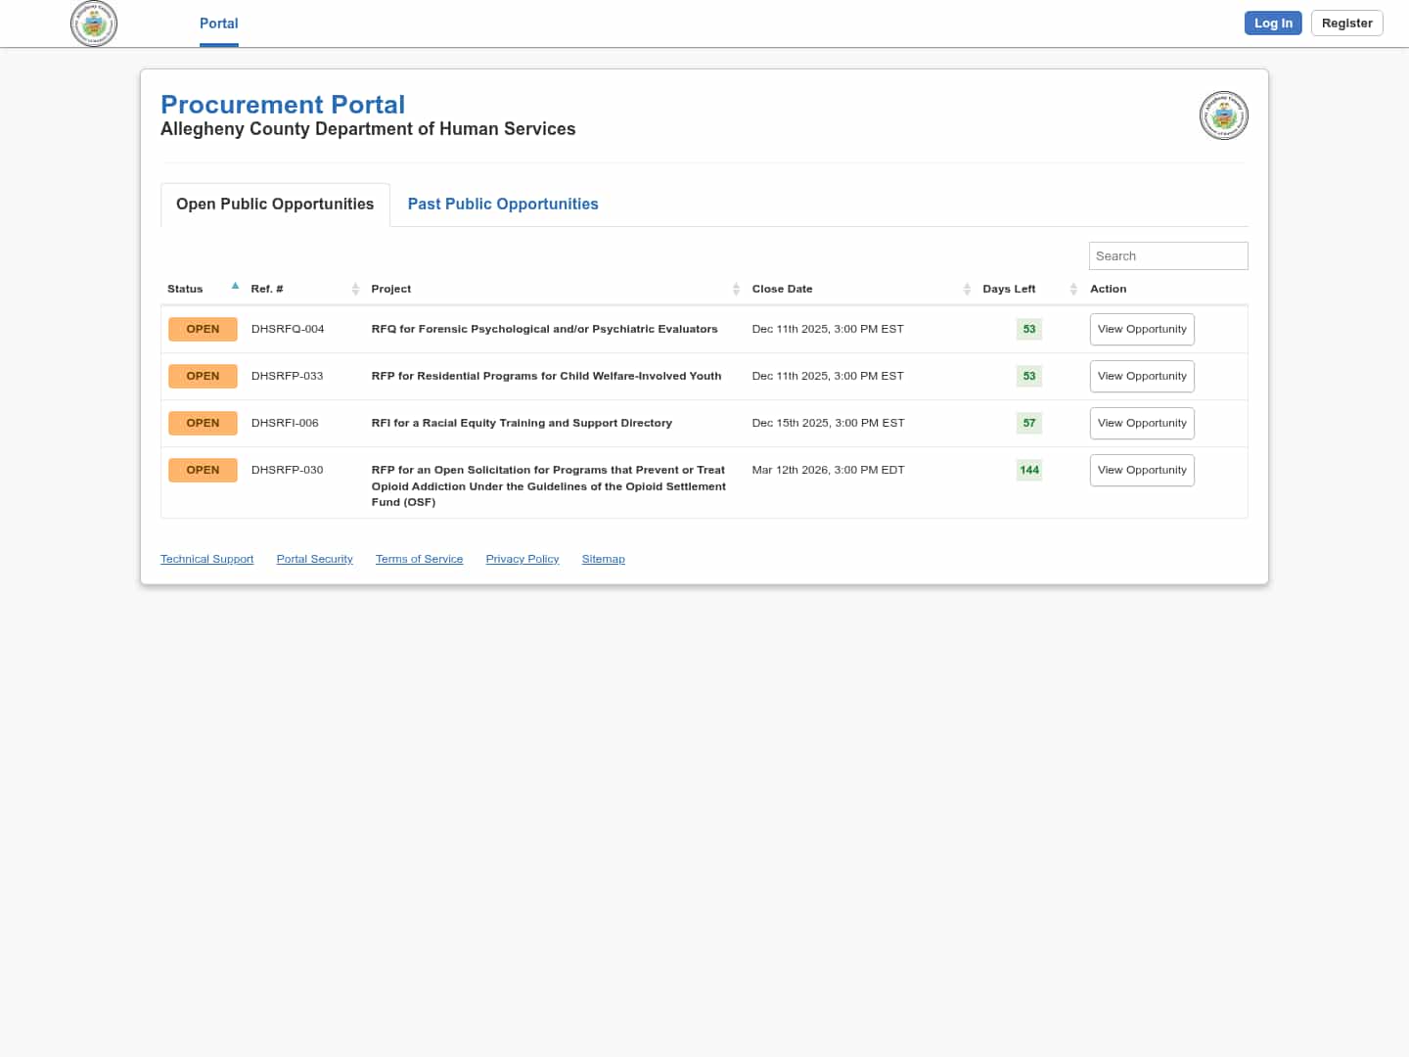
Task: View Opportunity for DHSRFP-030 Opioid Settlement Fund
Action: click(x=1141, y=470)
